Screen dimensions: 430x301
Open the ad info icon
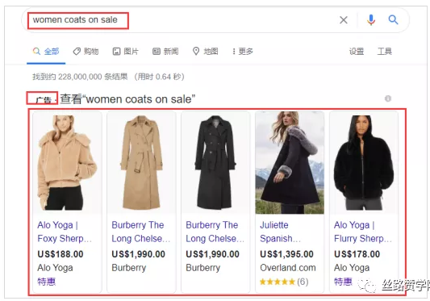(x=388, y=98)
